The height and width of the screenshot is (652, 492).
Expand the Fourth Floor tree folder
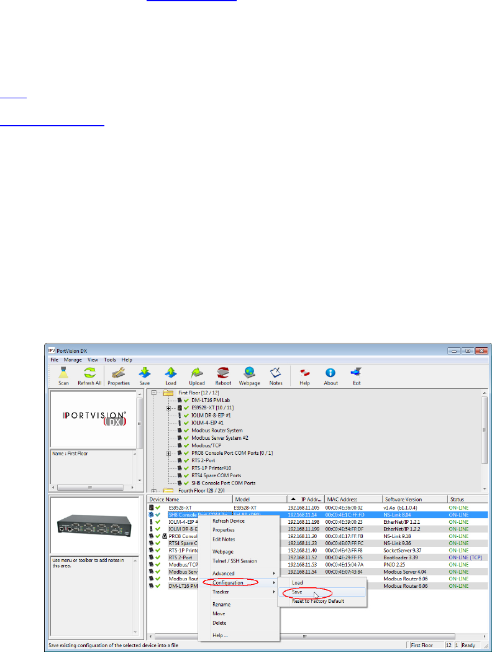tap(154, 491)
